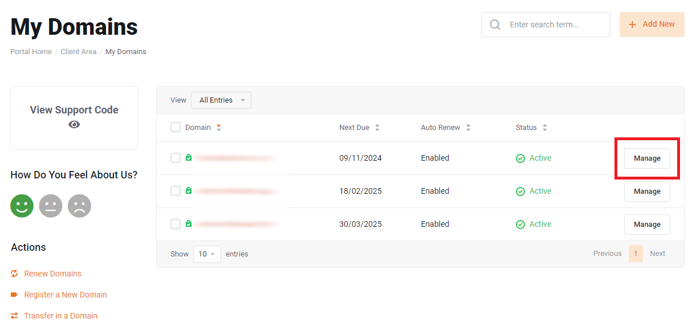Select the neutral grey face

[x=51, y=206]
